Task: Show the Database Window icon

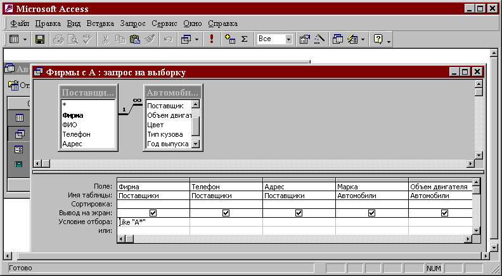Action: click(x=337, y=39)
